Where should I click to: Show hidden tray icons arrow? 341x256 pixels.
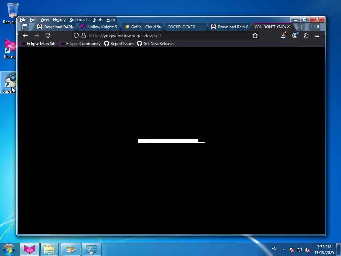[x=283, y=250]
